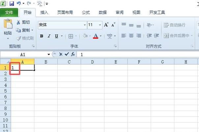Click the Select All corner triangle

pyautogui.click(x=6, y=62)
